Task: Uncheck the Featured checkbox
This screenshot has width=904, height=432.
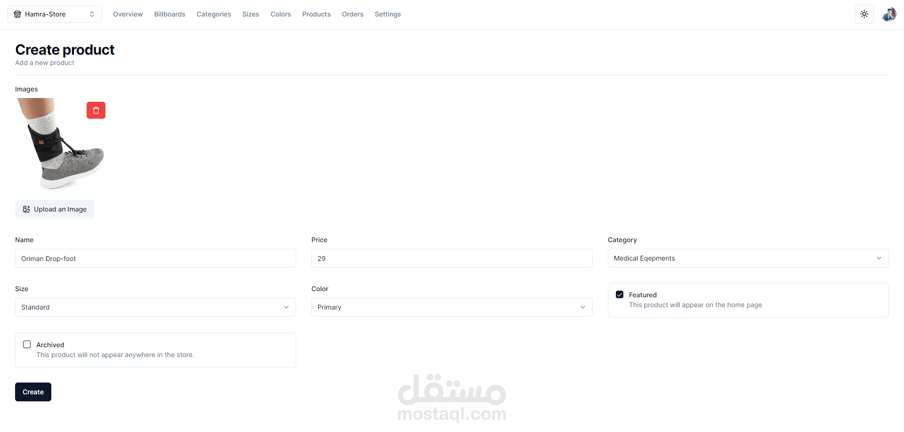Action: click(x=620, y=294)
